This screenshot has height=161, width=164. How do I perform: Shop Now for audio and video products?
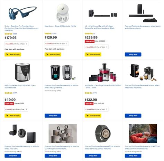pyautogui.click(x=133, y=54)
